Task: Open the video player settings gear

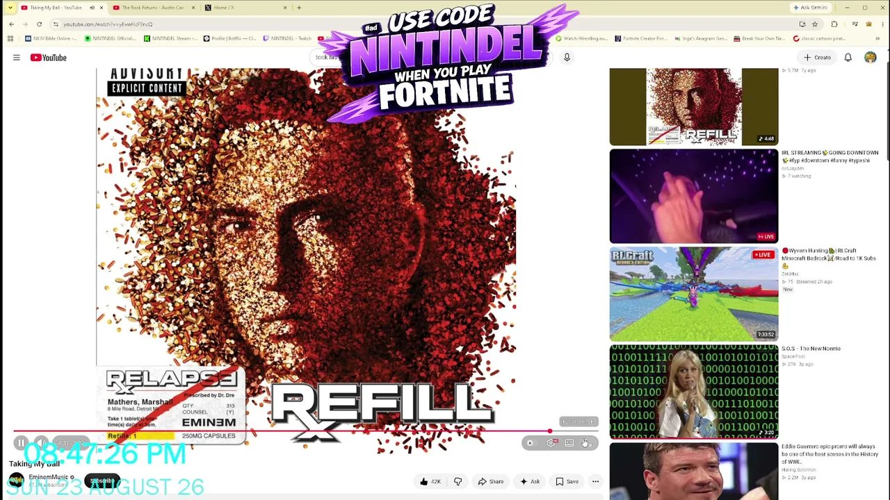Action: pos(551,443)
